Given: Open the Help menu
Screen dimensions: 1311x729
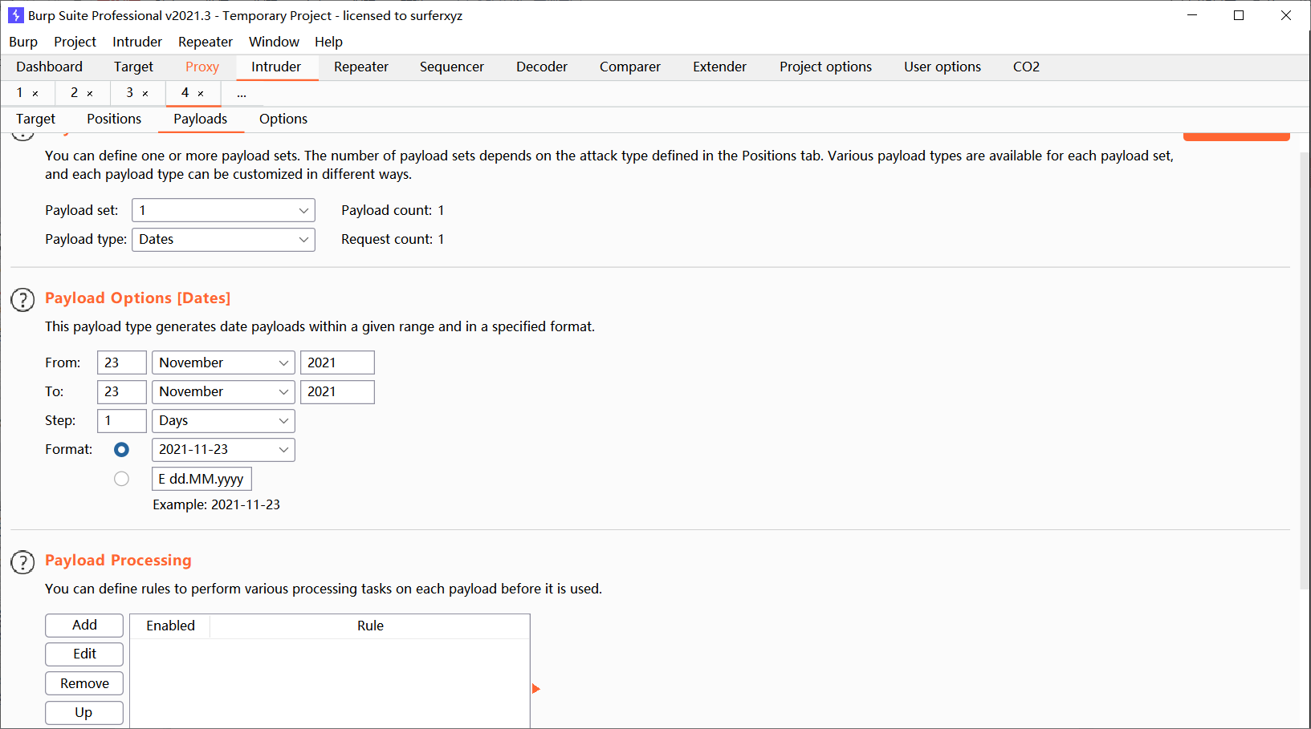Looking at the screenshot, I should tap(328, 42).
